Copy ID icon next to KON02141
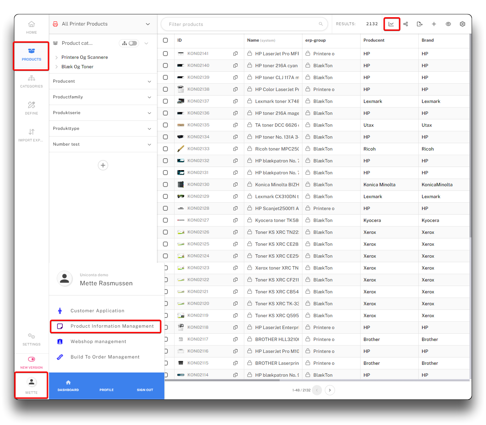Screen dimensions: 486x425 coord(235,54)
